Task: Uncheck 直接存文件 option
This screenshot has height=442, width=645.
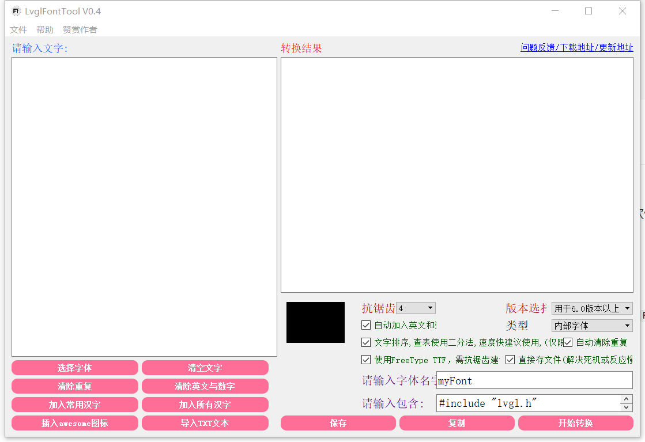Action: coord(510,360)
